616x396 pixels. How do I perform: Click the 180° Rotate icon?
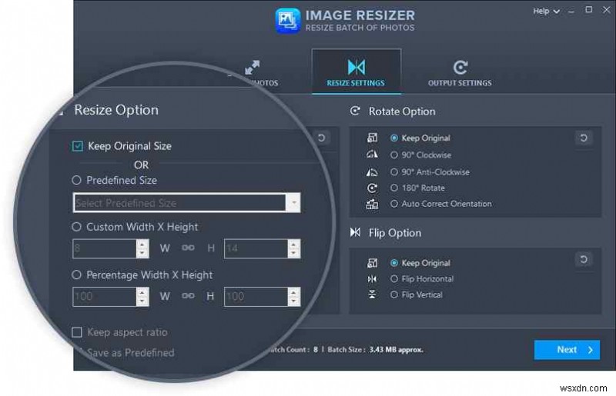point(372,188)
